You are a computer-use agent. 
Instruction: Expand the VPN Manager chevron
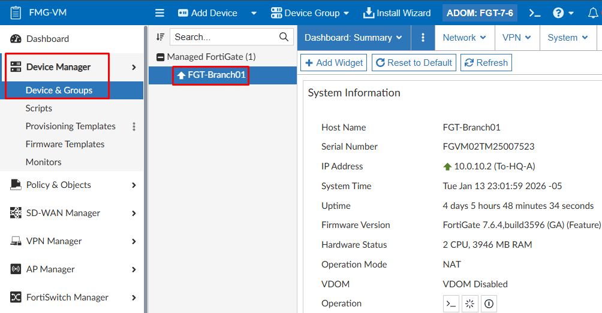coord(134,241)
